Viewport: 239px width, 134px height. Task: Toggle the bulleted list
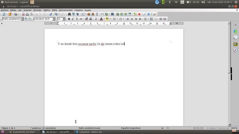115,19
